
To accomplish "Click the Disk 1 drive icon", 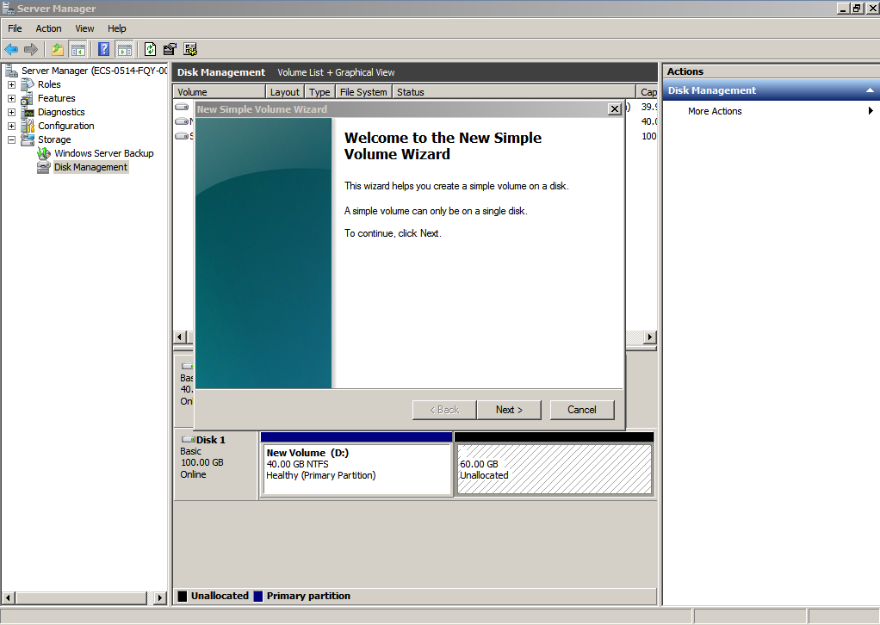I will (188, 440).
